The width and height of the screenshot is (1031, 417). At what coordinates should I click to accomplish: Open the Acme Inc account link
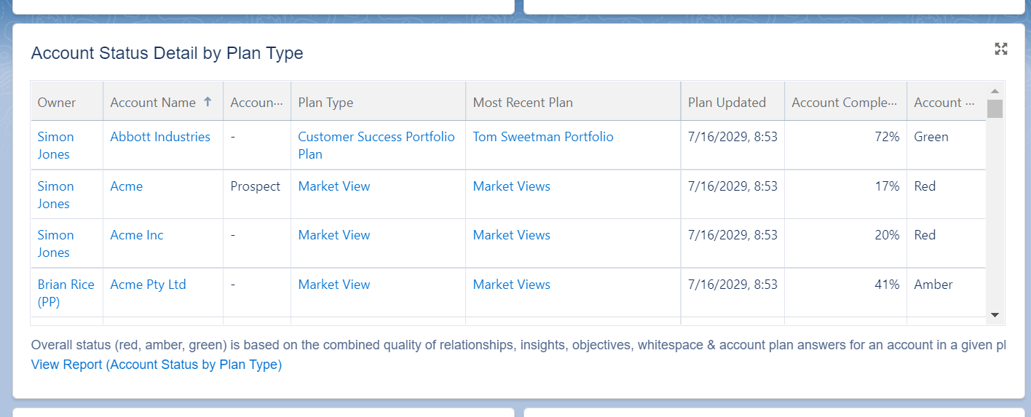[x=137, y=235]
